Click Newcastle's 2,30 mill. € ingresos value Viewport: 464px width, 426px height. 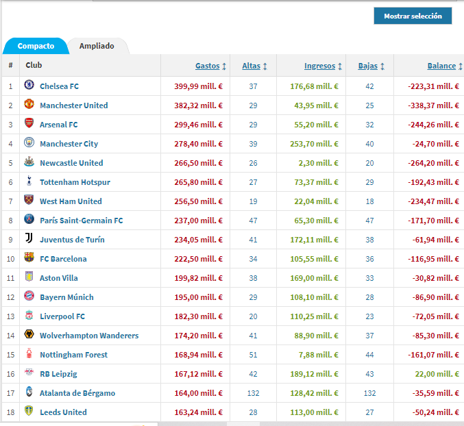click(318, 163)
